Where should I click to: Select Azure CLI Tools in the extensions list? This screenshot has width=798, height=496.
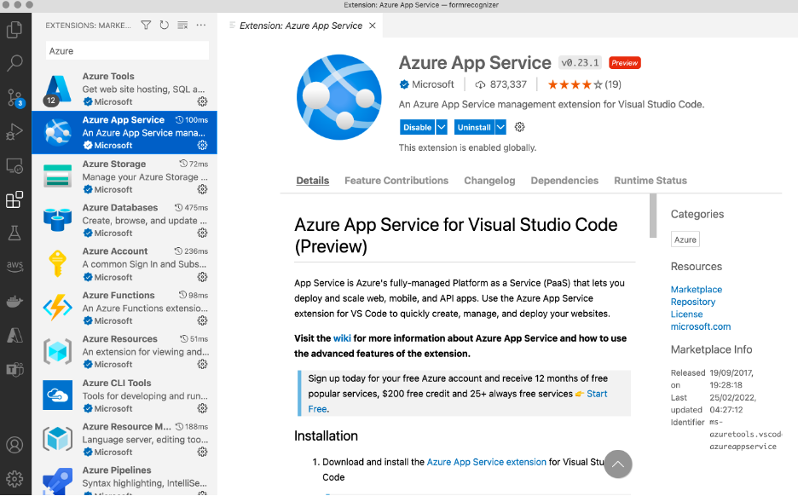pos(124,395)
